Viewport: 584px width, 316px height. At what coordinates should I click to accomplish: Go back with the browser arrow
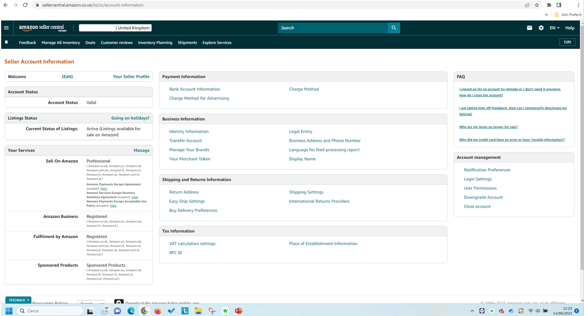[6, 5]
